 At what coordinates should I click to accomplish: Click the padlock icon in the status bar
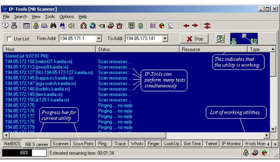click(x=246, y=153)
